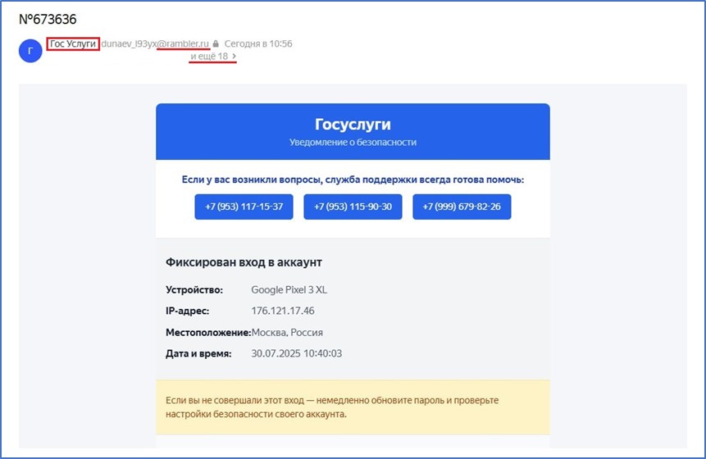706x459 pixels.
Task: Click the 'Госуслуги' header title
Action: (x=353, y=125)
